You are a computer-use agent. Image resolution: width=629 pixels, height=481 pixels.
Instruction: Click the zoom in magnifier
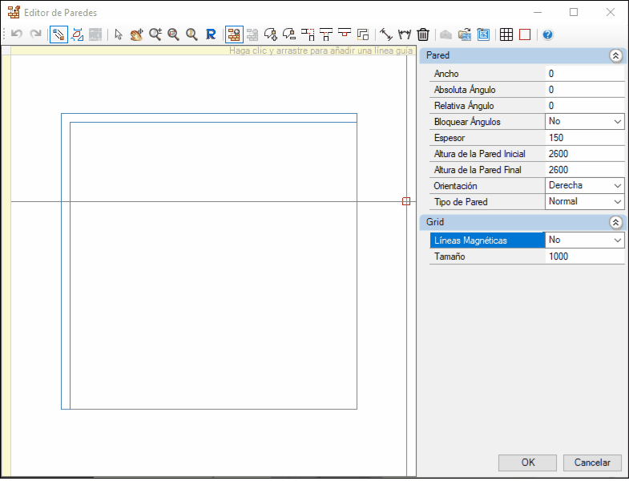click(155, 34)
